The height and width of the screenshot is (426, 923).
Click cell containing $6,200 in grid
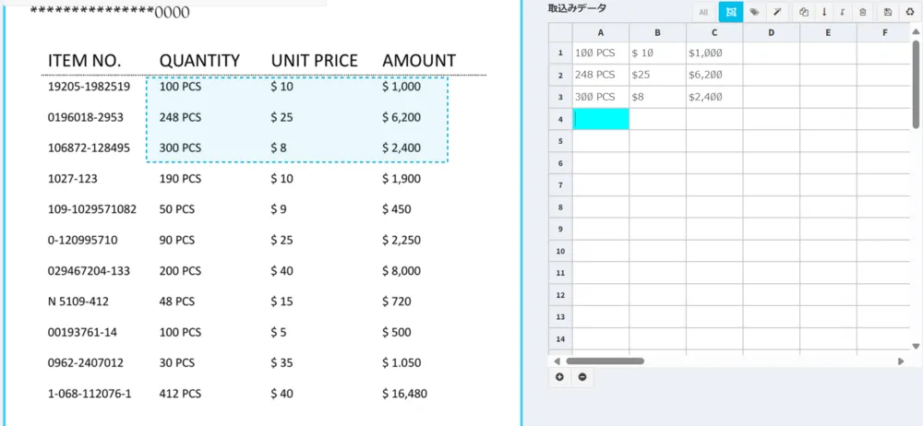(714, 75)
